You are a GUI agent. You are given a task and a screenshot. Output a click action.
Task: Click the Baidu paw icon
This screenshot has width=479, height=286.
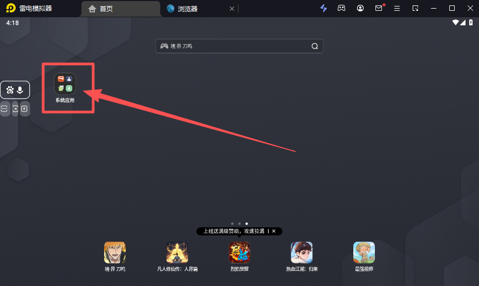click(10, 90)
